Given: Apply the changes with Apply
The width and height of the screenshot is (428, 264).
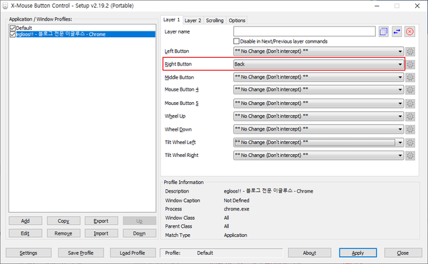Looking at the screenshot, I should [358, 253].
